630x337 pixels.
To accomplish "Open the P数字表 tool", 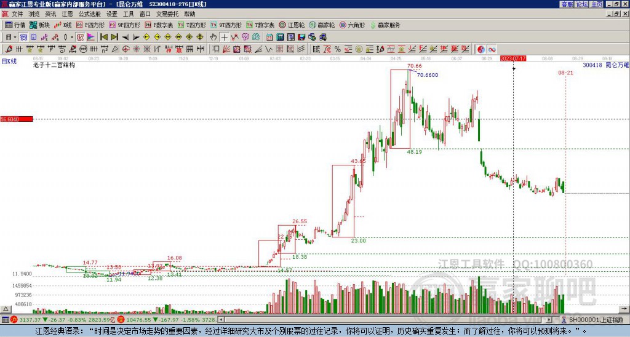I will pos(159,25).
